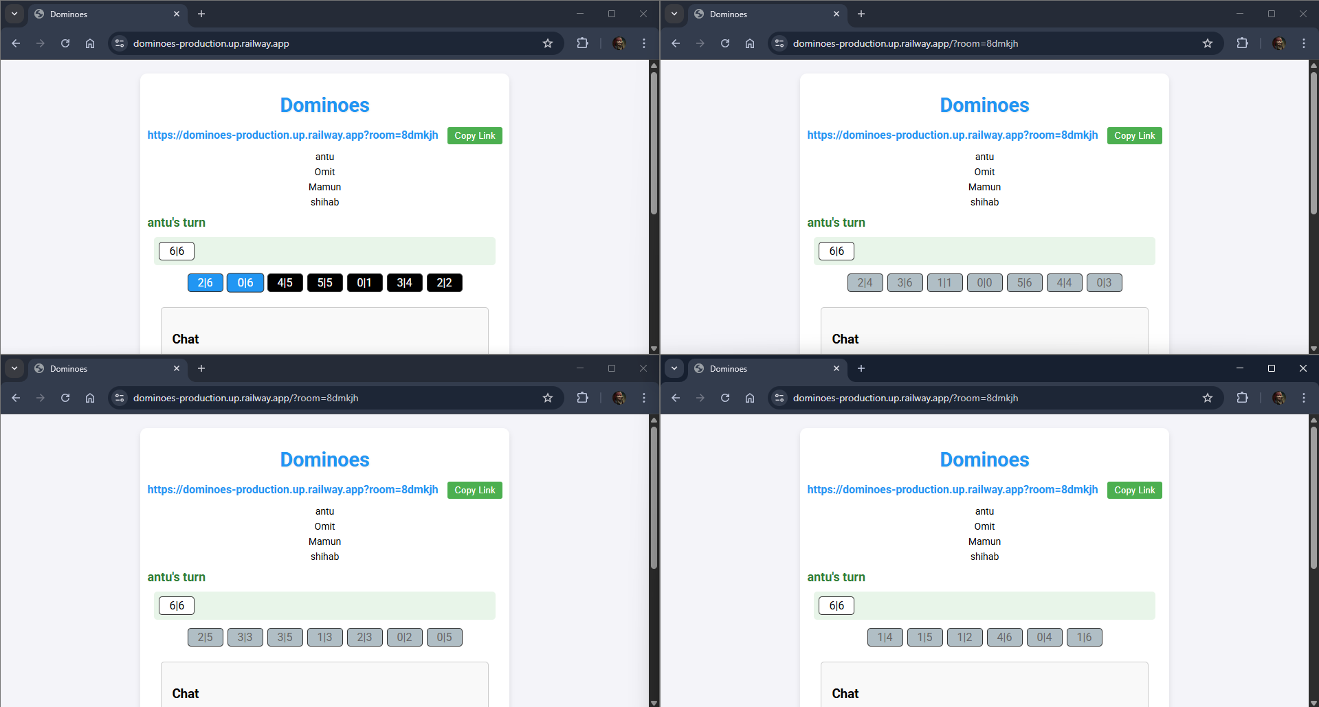Select the Dominoes tab in the top-right window

(756, 14)
